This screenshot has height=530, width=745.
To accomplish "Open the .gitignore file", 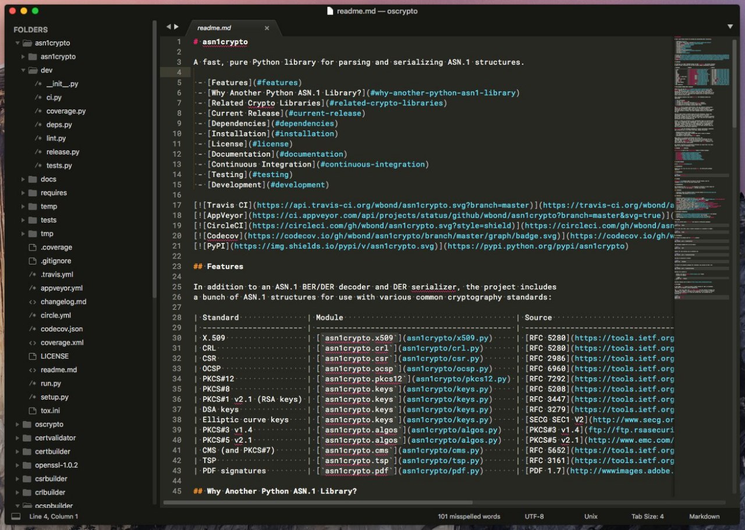I will pyautogui.click(x=57, y=261).
